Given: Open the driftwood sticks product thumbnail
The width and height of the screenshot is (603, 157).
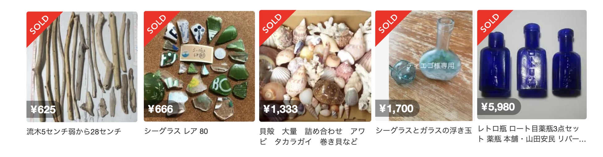Looking at the screenshot, I should pyautogui.click(x=82, y=67).
